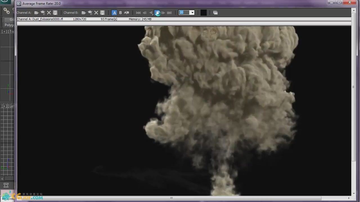Screen dimensions: 360x202
Task: Save Channel A with the disk icon
Action: point(55,13)
